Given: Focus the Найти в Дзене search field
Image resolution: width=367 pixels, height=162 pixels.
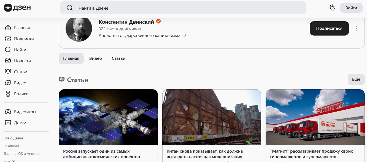Looking at the screenshot, I should point(183,8).
